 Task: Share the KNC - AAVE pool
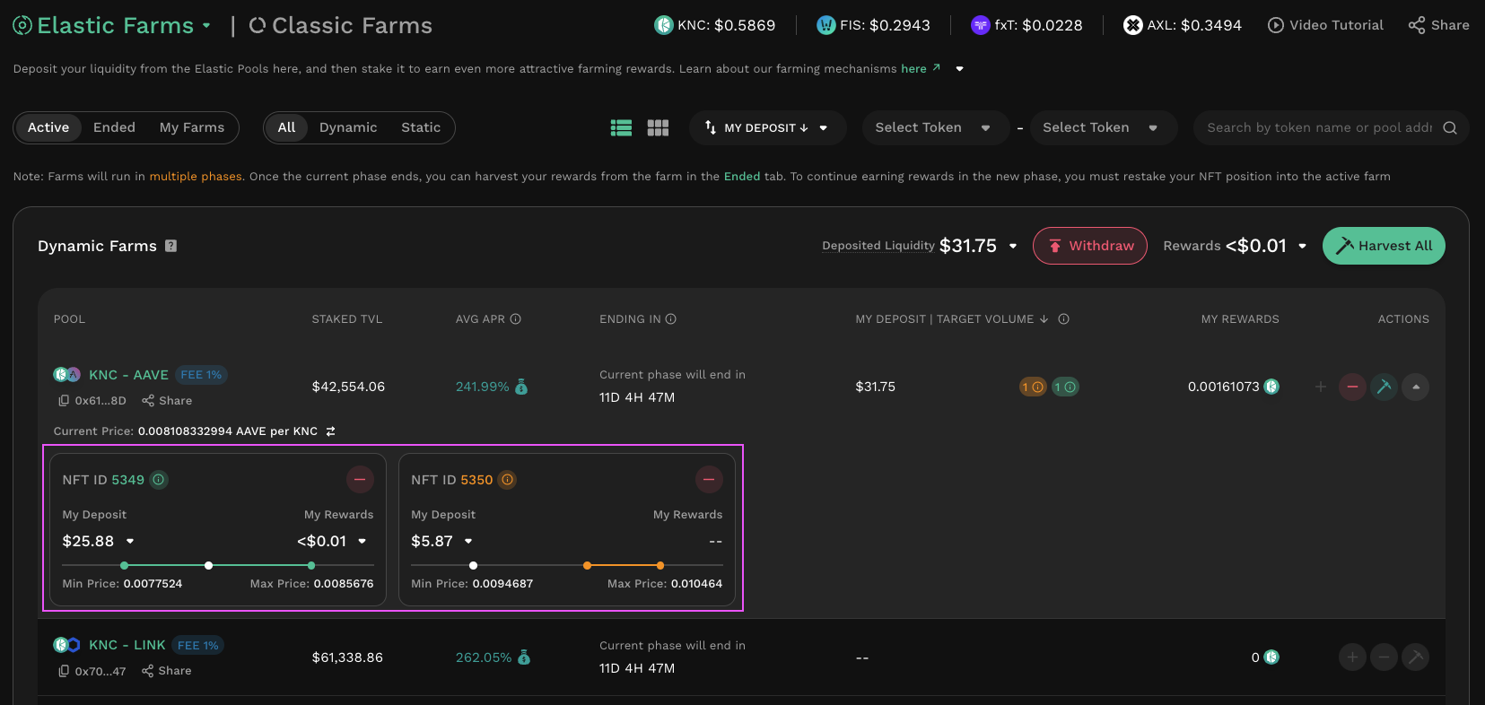tap(167, 401)
